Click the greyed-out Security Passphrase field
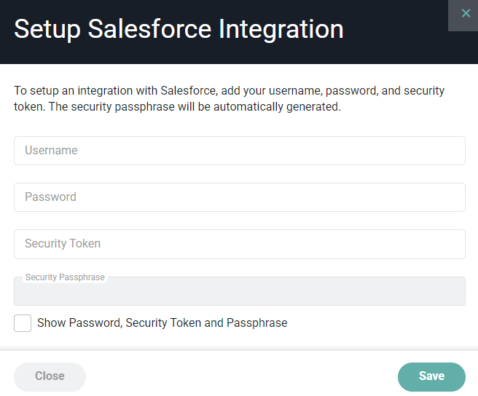This screenshot has width=478, height=396. pos(240,291)
